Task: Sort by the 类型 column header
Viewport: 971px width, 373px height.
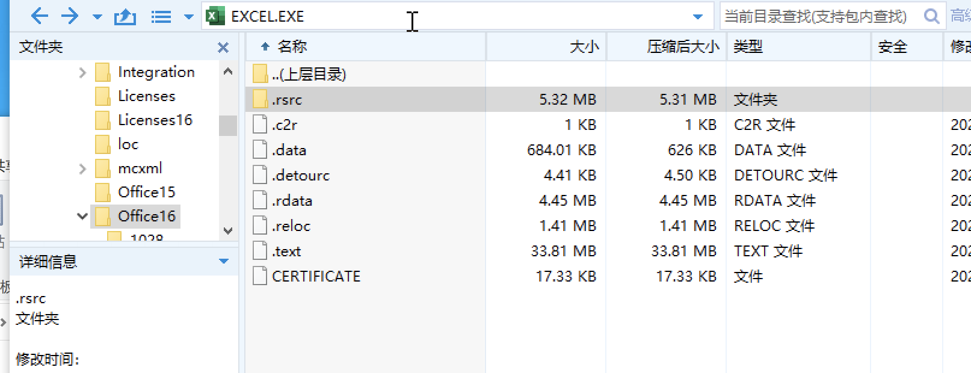Action: (799, 46)
